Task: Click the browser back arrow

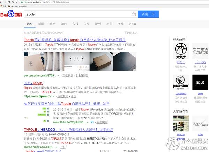Action: click(1, 2)
